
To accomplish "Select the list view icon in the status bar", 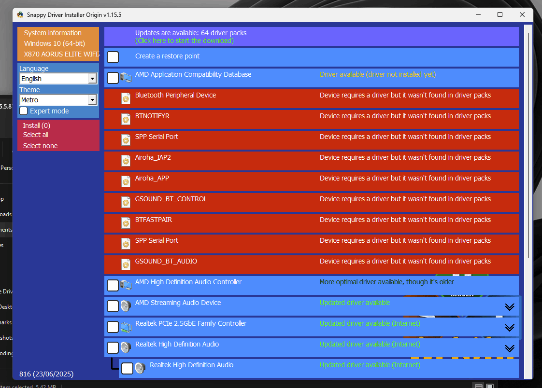I will (x=478, y=385).
